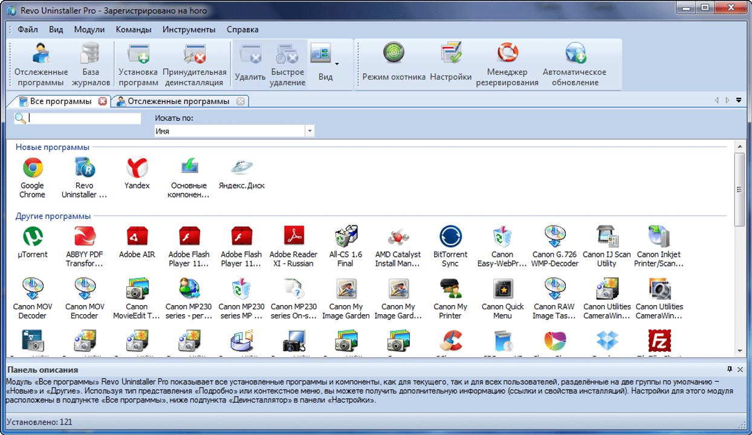Run Автоматическое обновление

tap(574, 65)
